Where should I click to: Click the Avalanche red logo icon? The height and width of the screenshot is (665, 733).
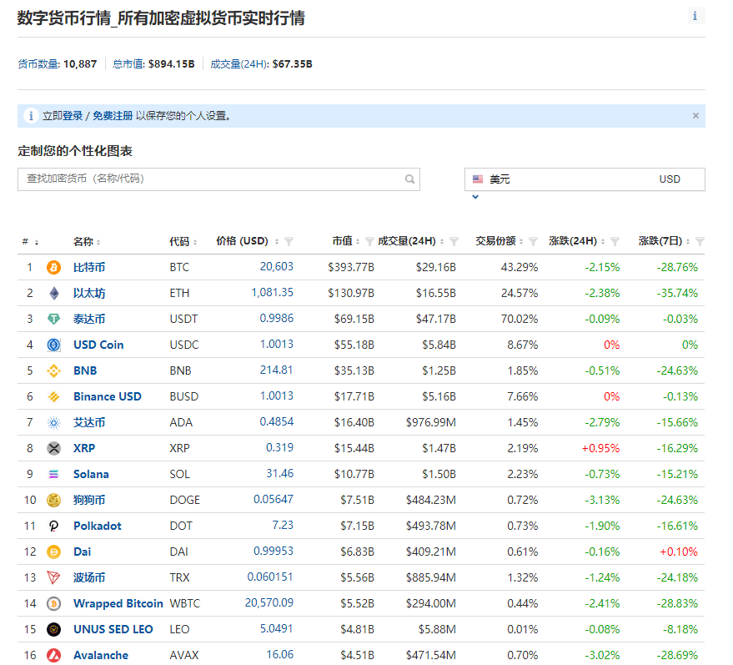[54, 656]
